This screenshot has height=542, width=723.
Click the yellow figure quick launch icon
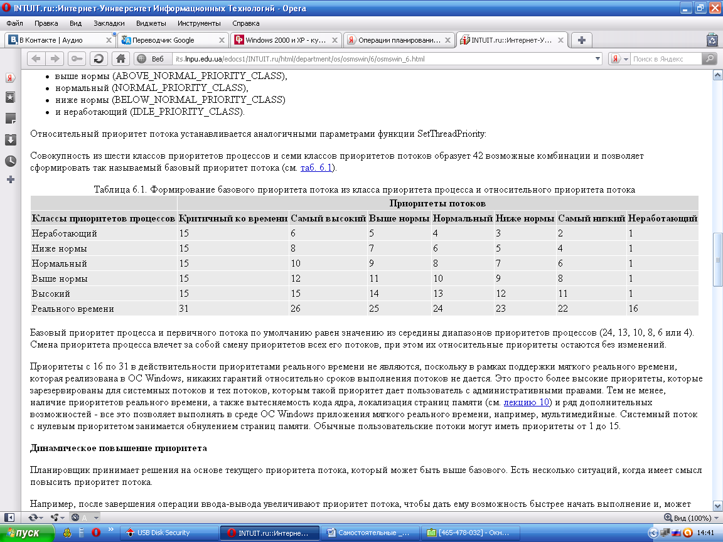click(x=67, y=533)
